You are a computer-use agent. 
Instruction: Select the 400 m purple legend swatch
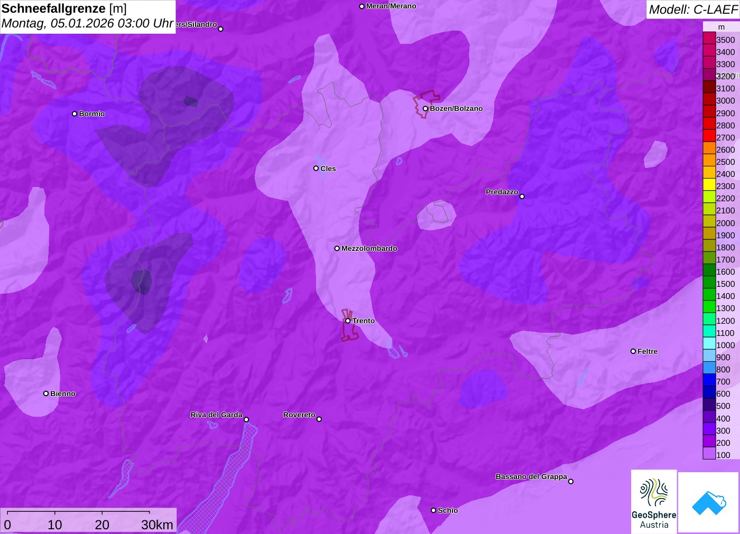tap(709, 417)
